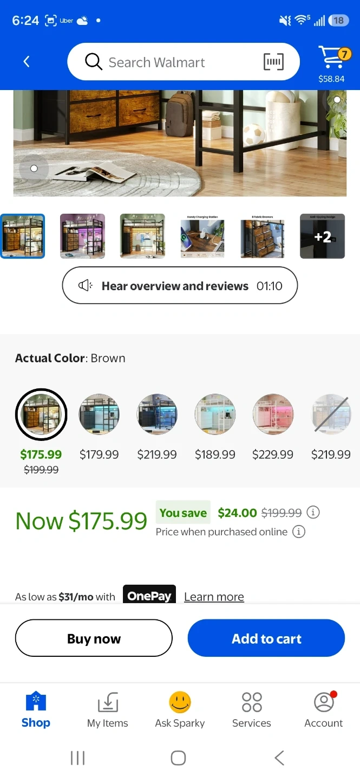Image resolution: width=360 pixels, height=781 pixels.
Task: Go to My Items tab
Action: 108,709
